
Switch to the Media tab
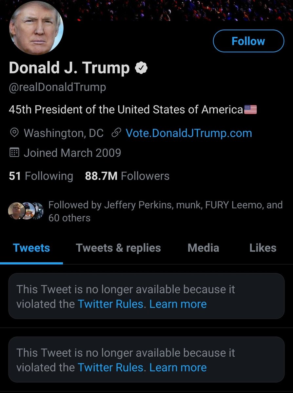coord(203,248)
